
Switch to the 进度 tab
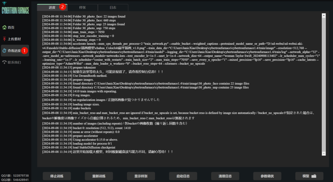point(52,7)
